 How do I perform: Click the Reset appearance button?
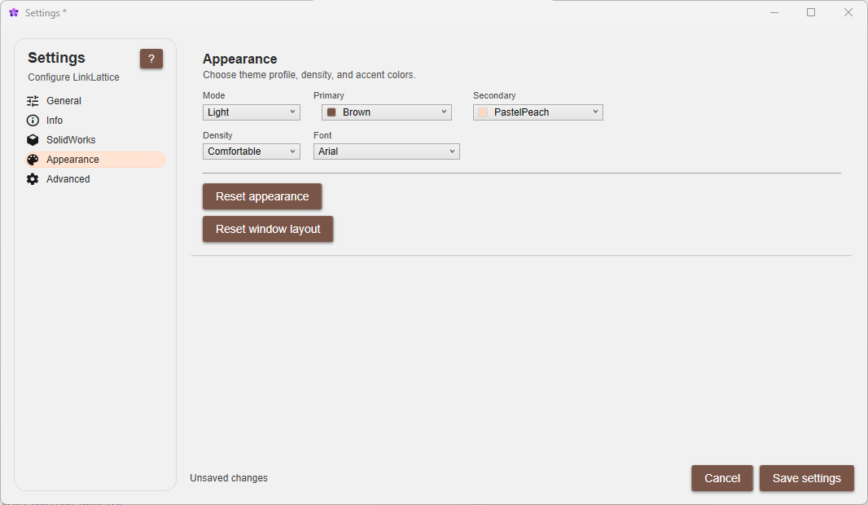[x=261, y=196]
